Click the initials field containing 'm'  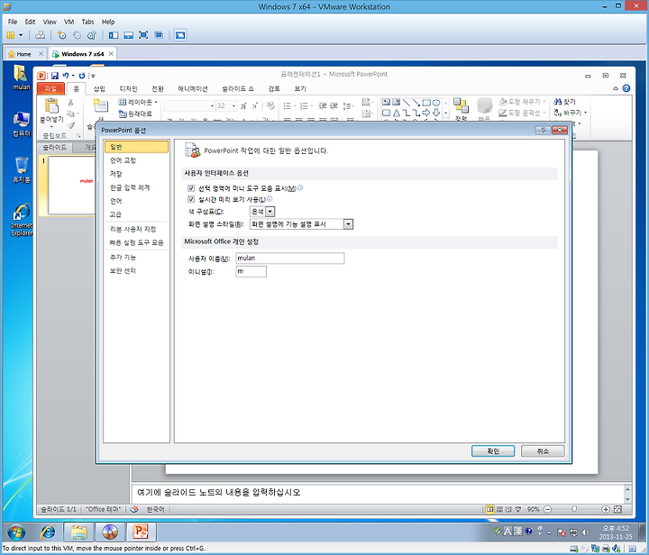click(x=251, y=272)
